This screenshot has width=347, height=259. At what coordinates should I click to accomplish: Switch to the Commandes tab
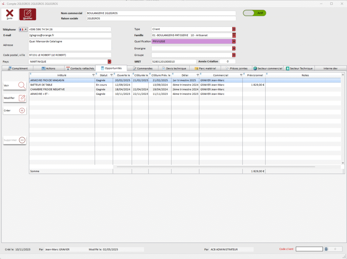(x=142, y=68)
